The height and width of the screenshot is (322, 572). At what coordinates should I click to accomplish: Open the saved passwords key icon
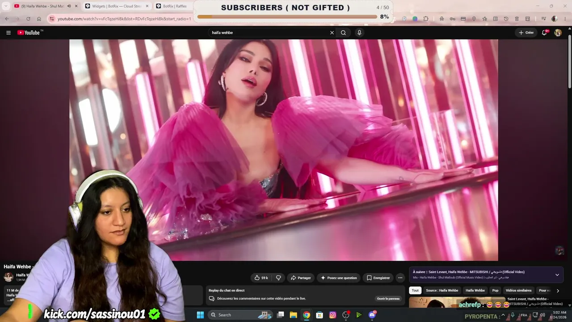point(452,19)
